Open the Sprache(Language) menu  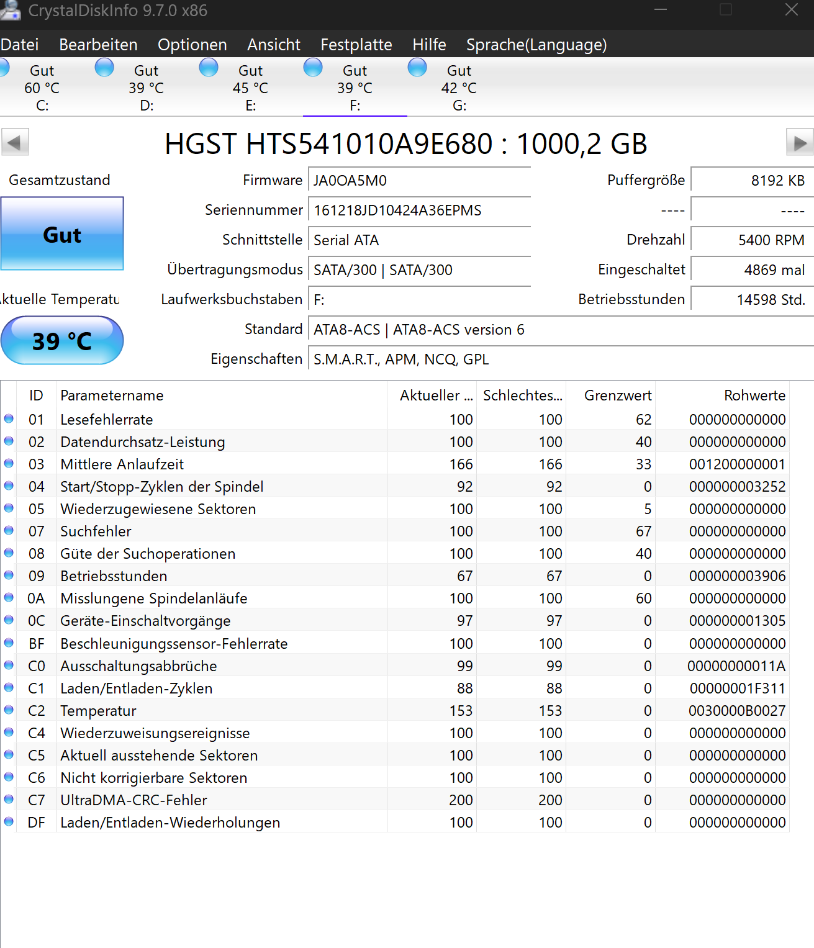click(x=536, y=45)
